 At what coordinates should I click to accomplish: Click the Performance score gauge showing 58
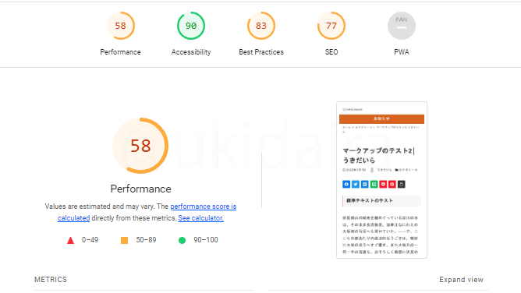coord(121,26)
